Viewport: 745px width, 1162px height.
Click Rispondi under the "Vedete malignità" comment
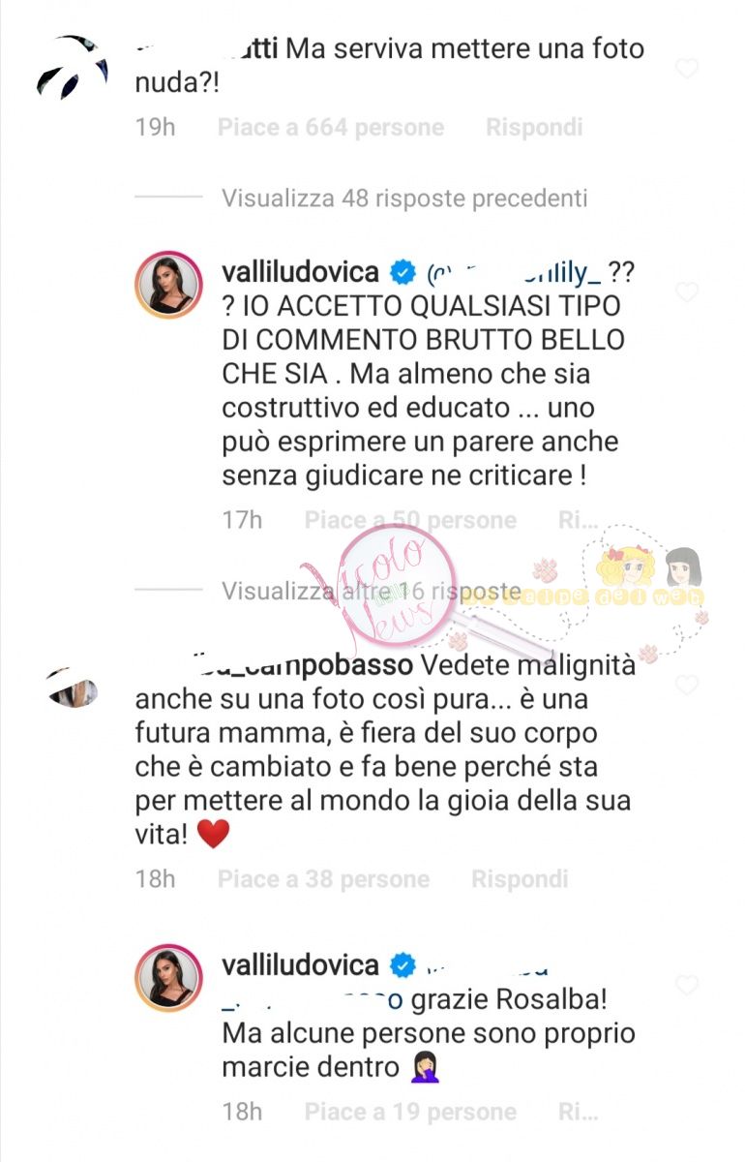(520, 878)
